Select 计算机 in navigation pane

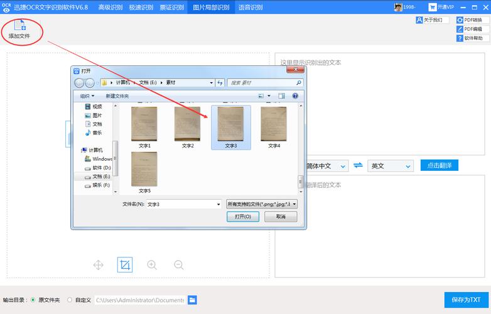tap(92, 150)
